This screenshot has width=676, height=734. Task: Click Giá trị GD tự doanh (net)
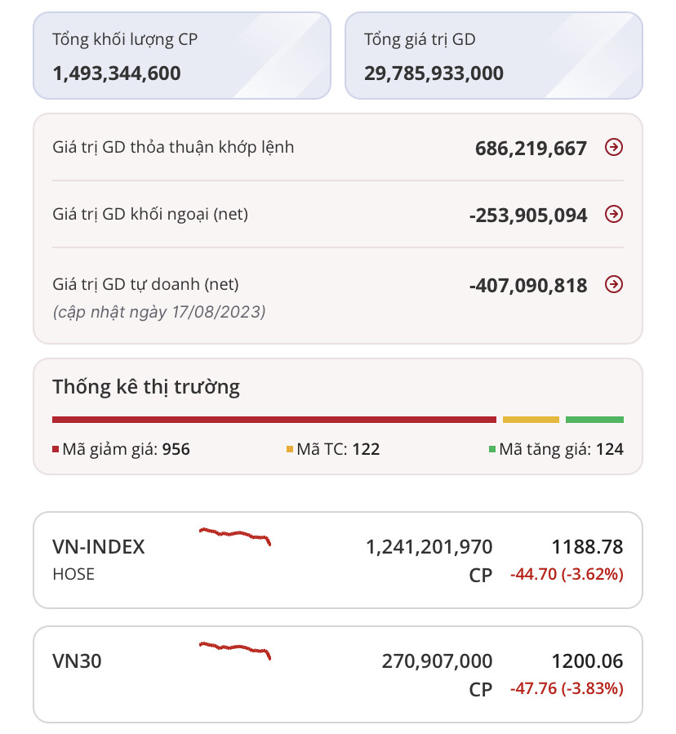click(x=145, y=285)
